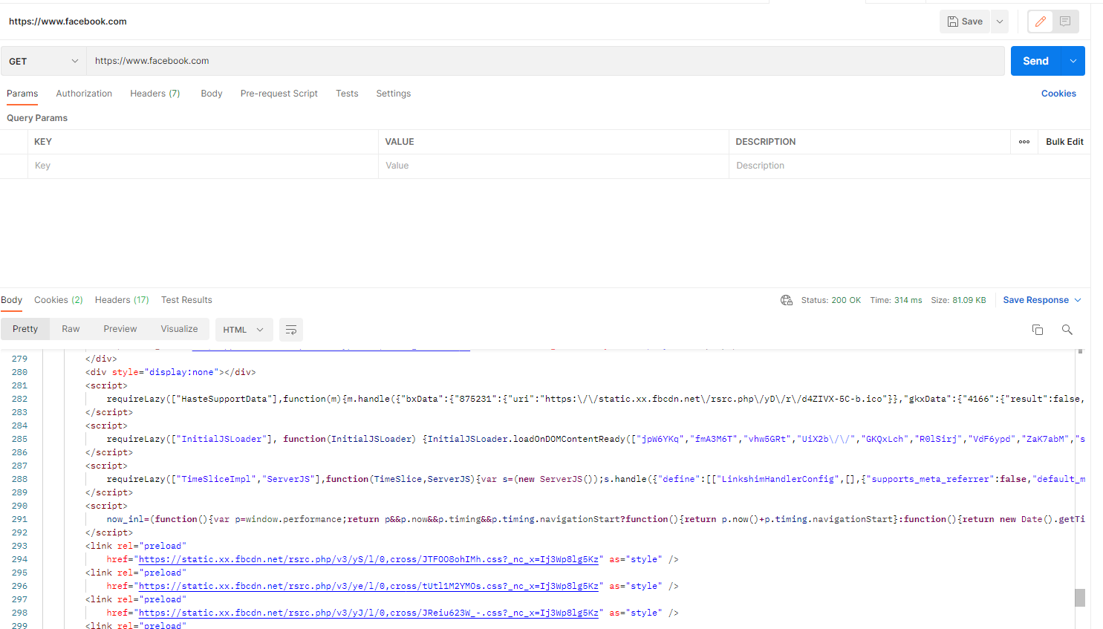1103x629 pixels.
Task: Click the display:none div code line
Action: coord(171,372)
